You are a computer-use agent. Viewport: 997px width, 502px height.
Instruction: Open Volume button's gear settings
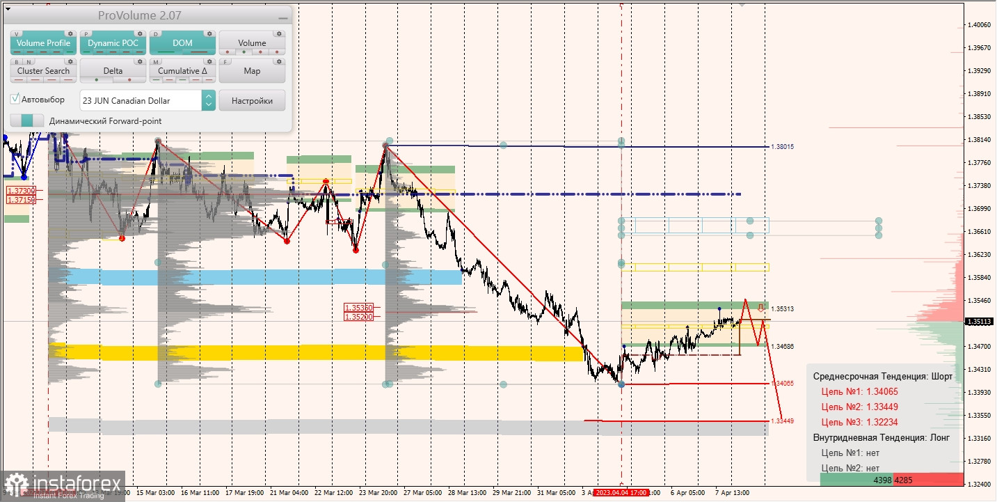click(279, 33)
